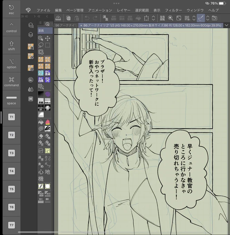Choose the 機 text preset
The width and height of the screenshot is (230, 235).
pyautogui.click(x=41, y=179)
